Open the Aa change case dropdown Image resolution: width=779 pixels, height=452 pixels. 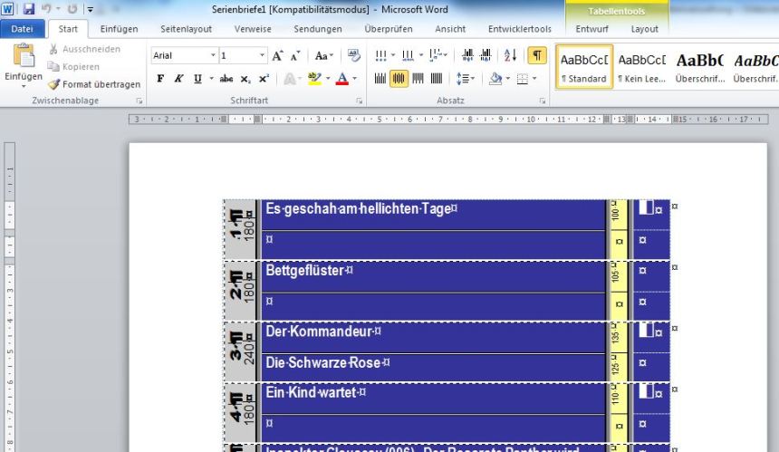(324, 55)
